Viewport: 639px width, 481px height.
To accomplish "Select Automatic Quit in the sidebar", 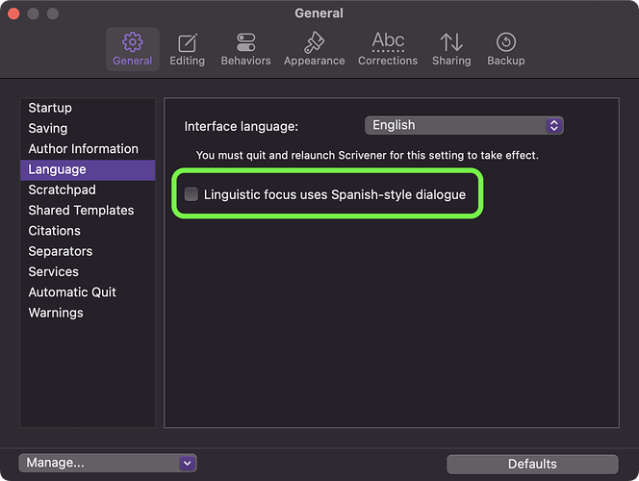I will pos(72,292).
